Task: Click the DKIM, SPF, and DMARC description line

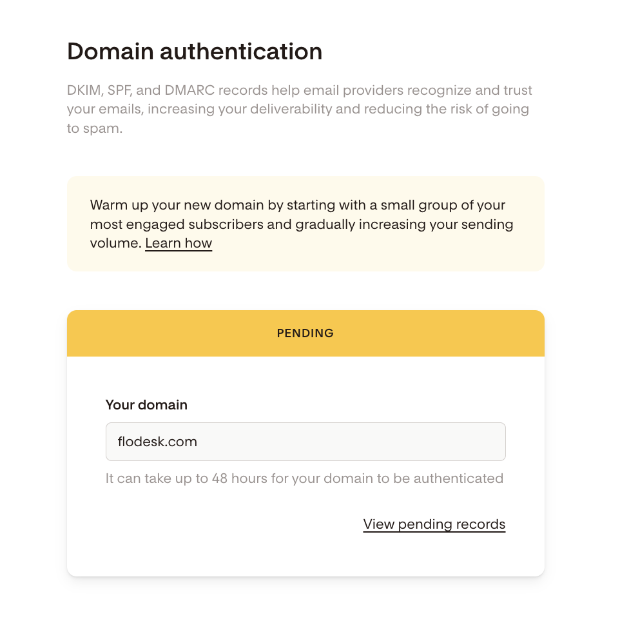Action: 300,90
